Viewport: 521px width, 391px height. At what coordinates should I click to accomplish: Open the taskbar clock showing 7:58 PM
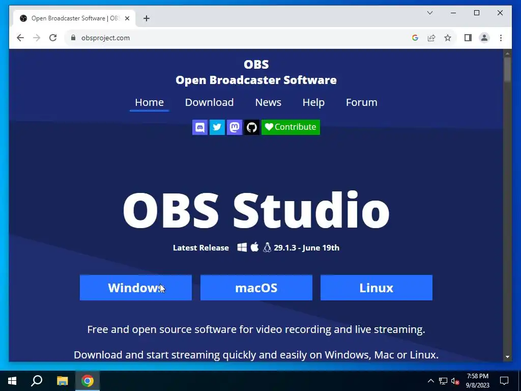pyautogui.click(x=477, y=381)
